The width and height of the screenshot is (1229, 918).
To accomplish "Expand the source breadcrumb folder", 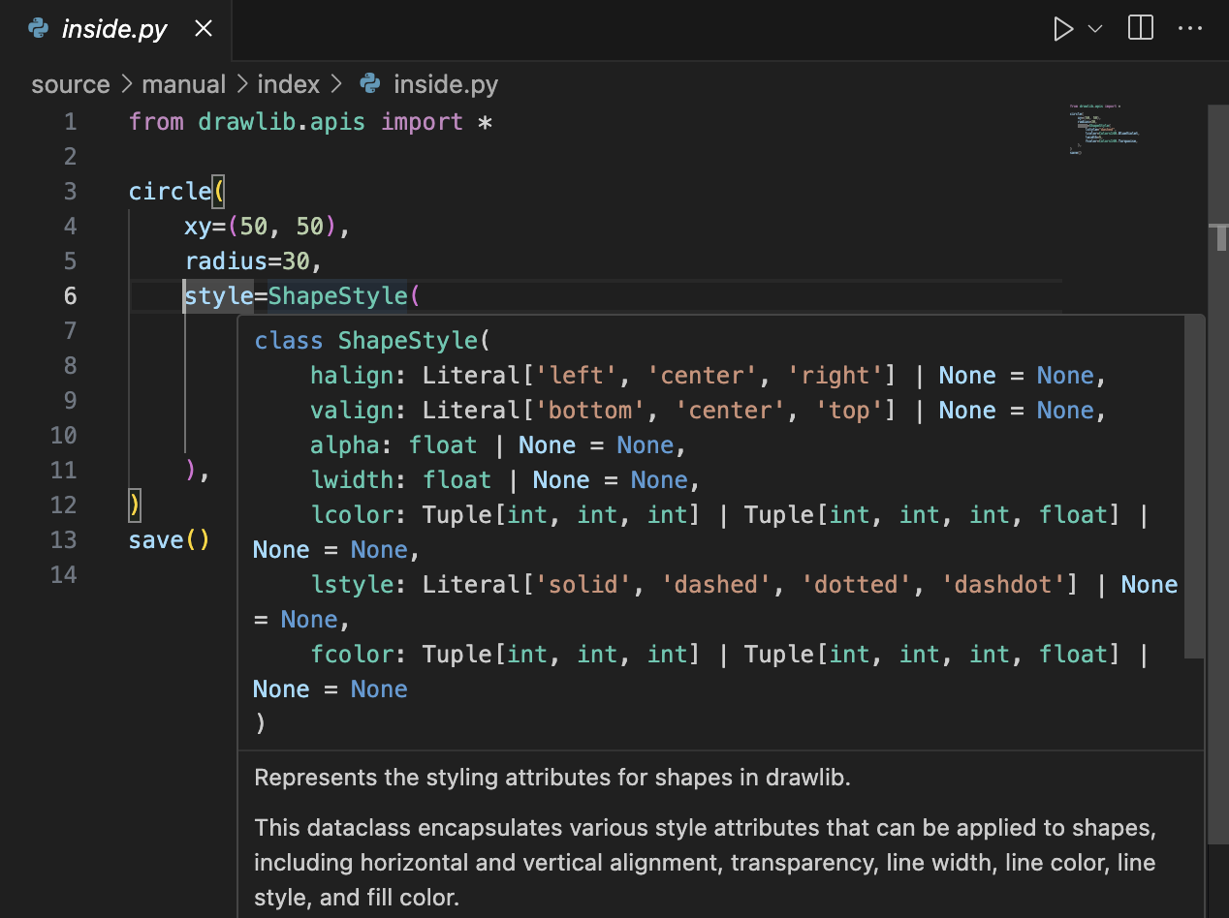I will [70, 84].
